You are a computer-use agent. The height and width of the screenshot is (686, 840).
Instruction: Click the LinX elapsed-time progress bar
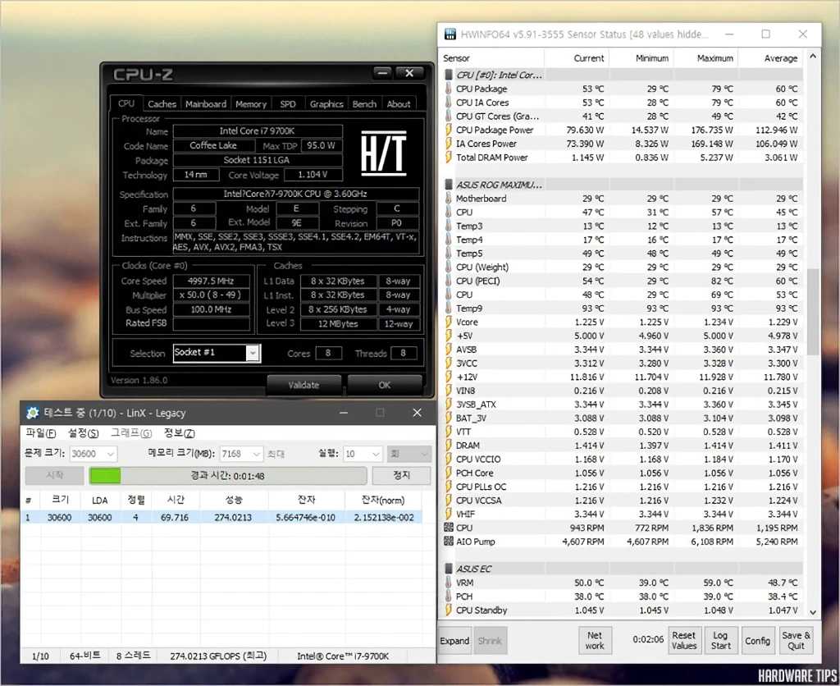coord(228,476)
